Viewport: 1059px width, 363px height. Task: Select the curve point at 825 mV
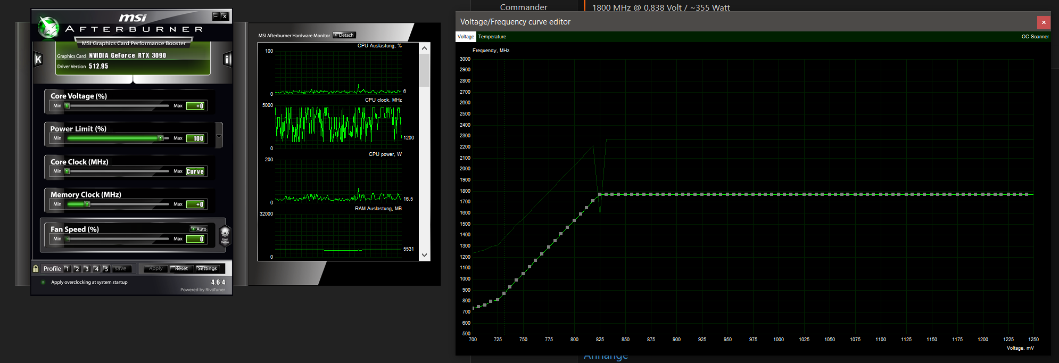pos(600,194)
